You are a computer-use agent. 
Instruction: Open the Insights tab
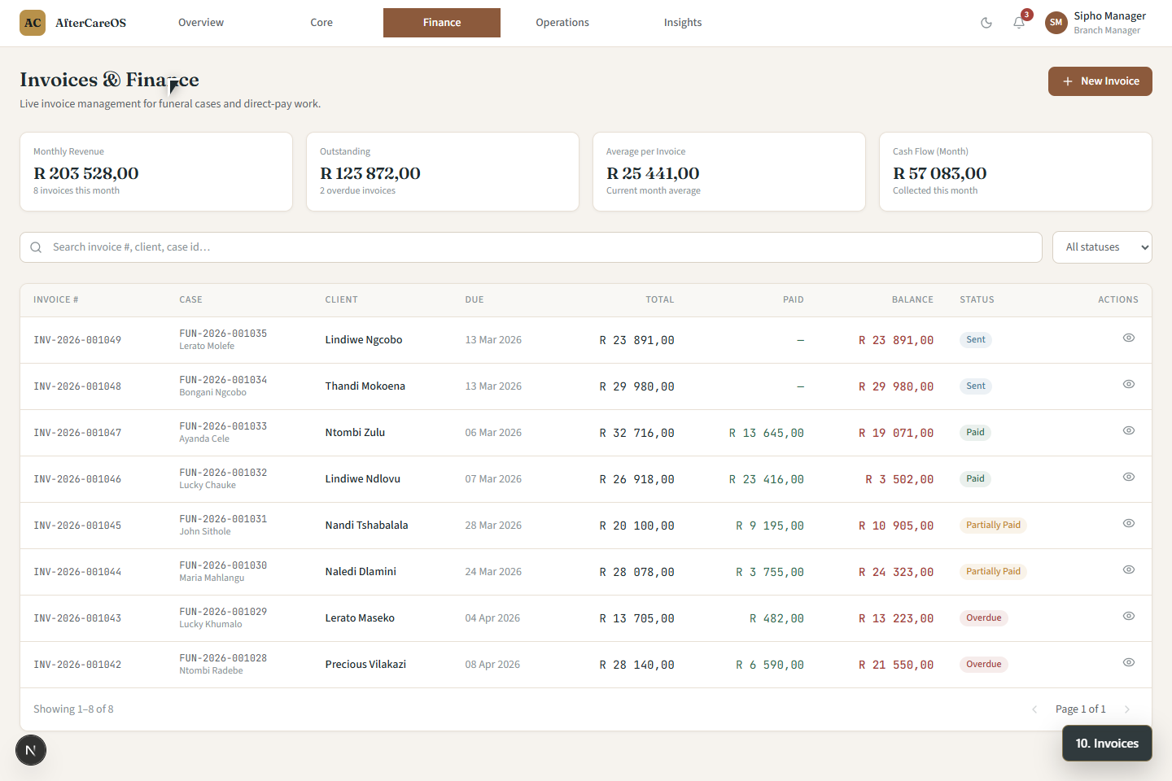(x=683, y=23)
